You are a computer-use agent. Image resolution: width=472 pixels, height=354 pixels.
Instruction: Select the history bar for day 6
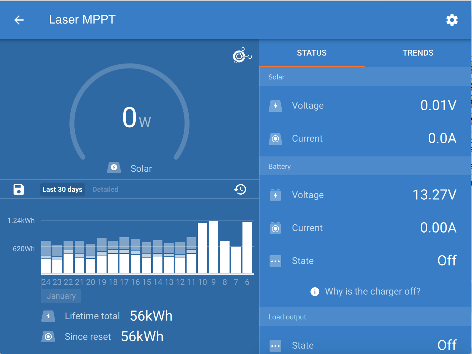pyautogui.click(x=247, y=248)
